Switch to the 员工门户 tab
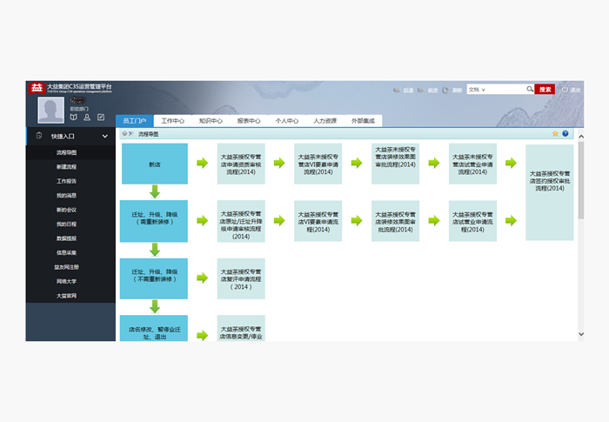This screenshot has width=609, height=422. (134, 121)
